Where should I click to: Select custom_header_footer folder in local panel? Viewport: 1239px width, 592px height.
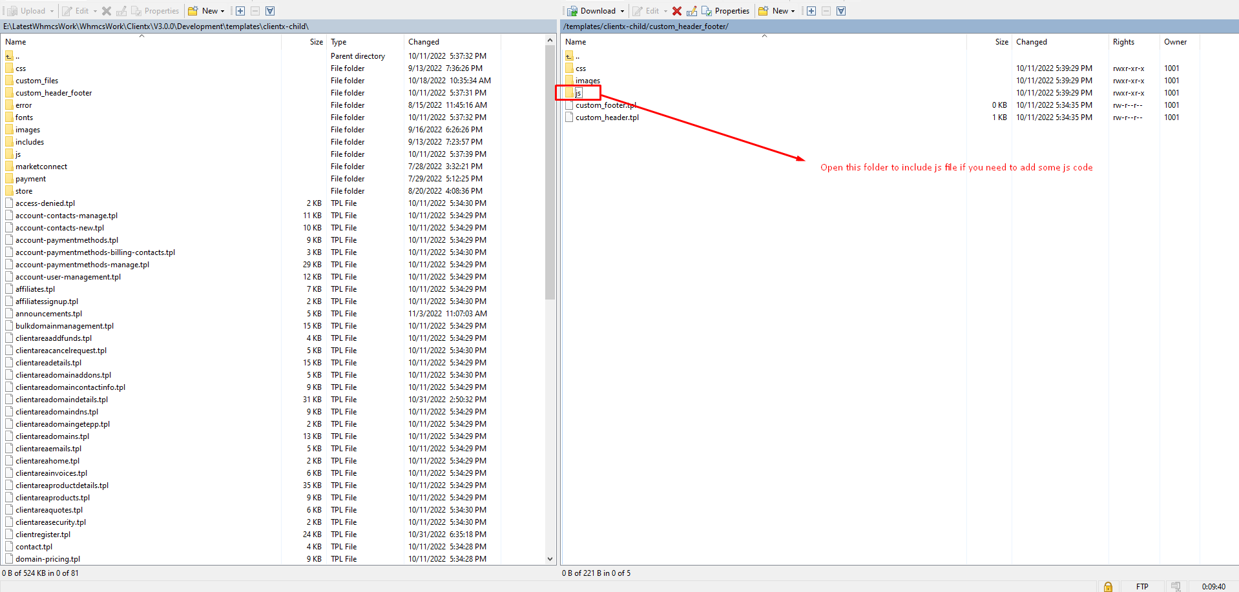point(54,93)
